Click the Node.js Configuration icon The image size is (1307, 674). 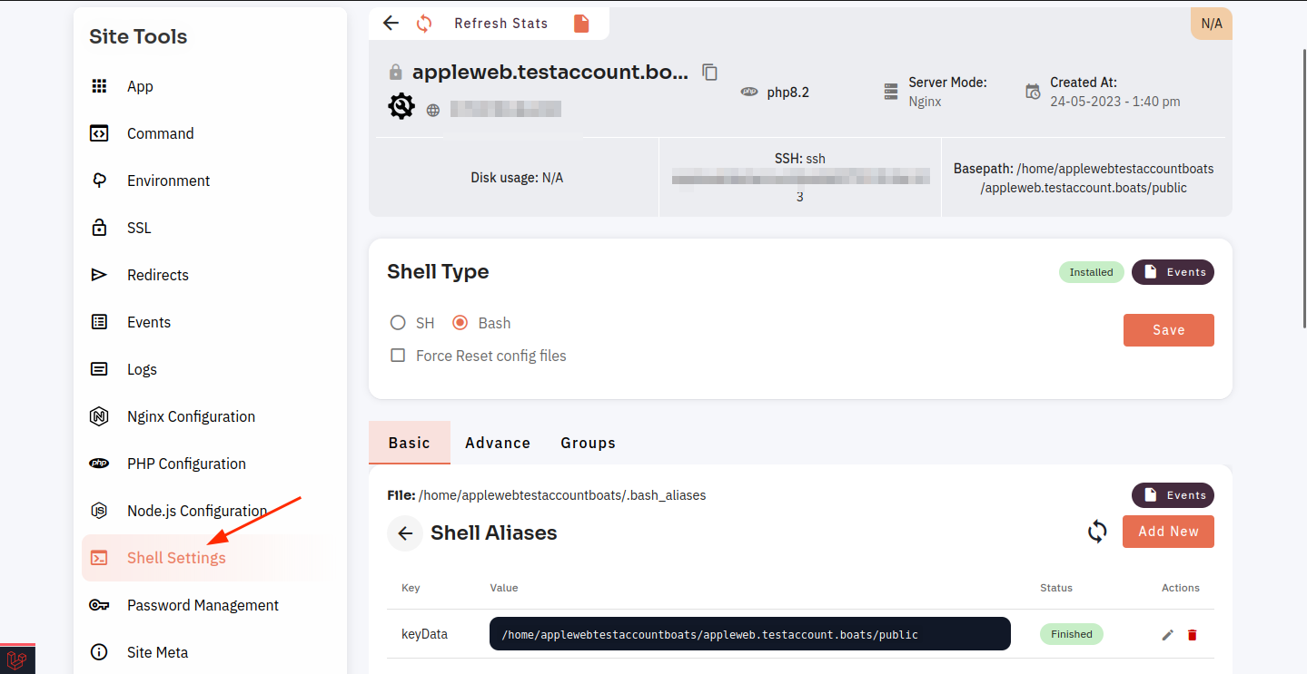tap(99, 511)
